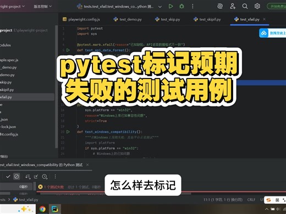Run the current test configuration
The image size is (286, 214).
click(x=170, y=7)
